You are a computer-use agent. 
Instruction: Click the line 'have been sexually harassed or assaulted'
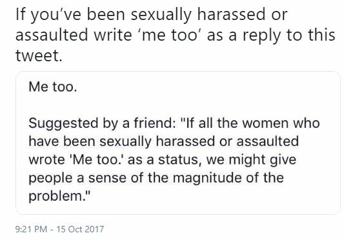[x=164, y=141]
